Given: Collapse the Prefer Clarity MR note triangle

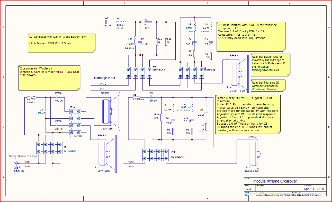Looking at the screenshot, I should [x=217, y=96].
